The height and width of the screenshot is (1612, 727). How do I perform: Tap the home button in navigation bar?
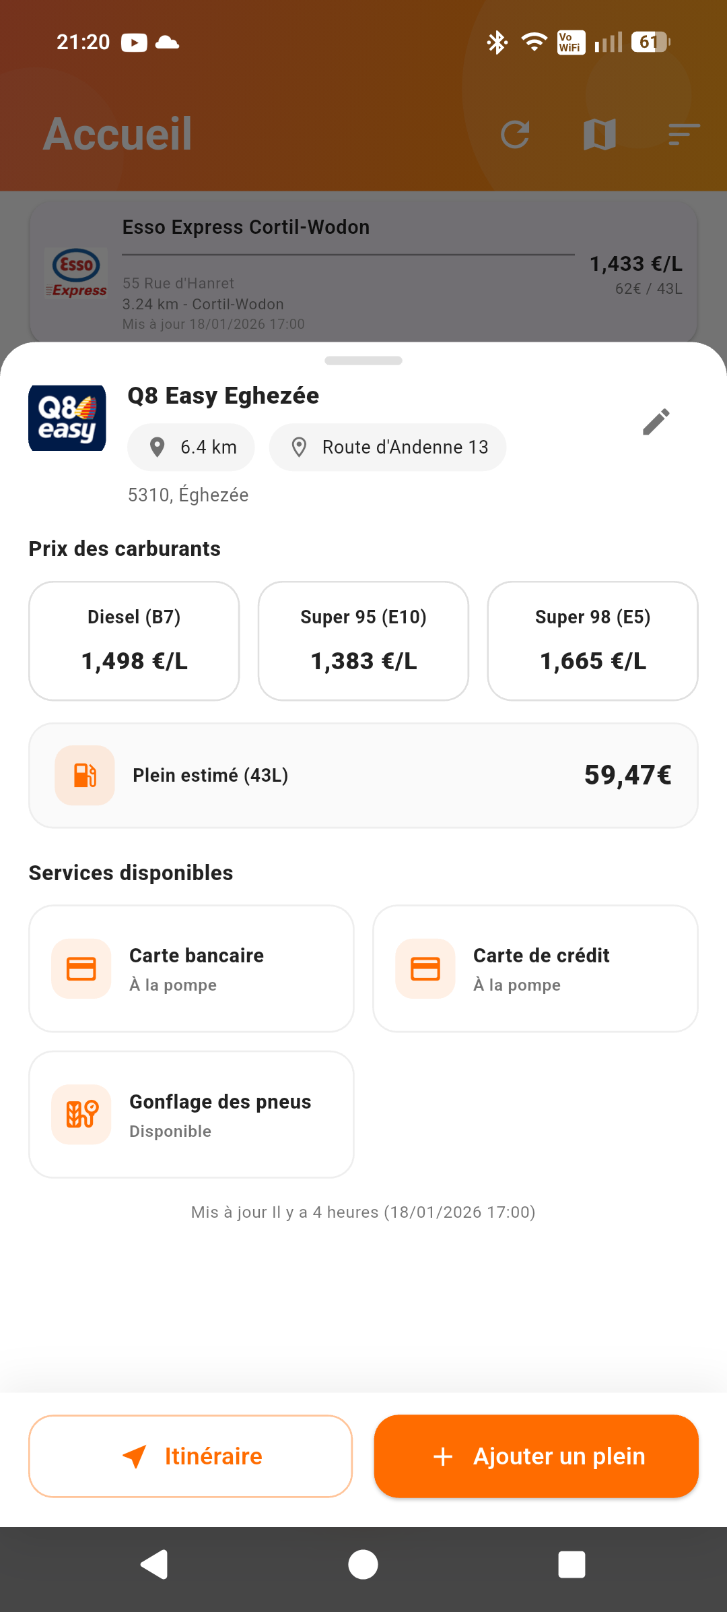pos(363,1565)
